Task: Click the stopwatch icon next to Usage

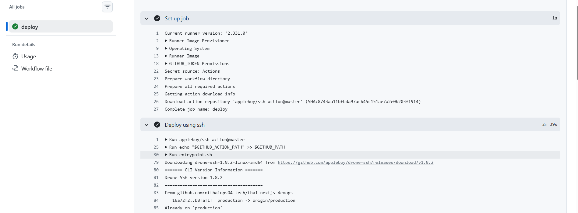Action: click(x=15, y=56)
